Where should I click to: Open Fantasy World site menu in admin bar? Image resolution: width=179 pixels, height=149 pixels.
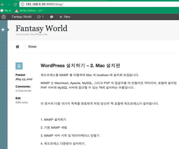click(22, 17)
